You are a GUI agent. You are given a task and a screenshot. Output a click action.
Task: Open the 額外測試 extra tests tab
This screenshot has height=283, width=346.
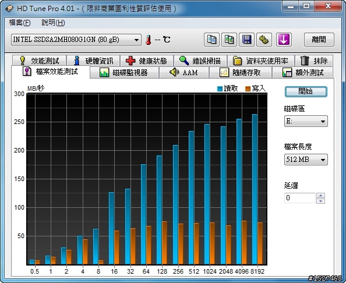pyautogui.click(x=303, y=73)
